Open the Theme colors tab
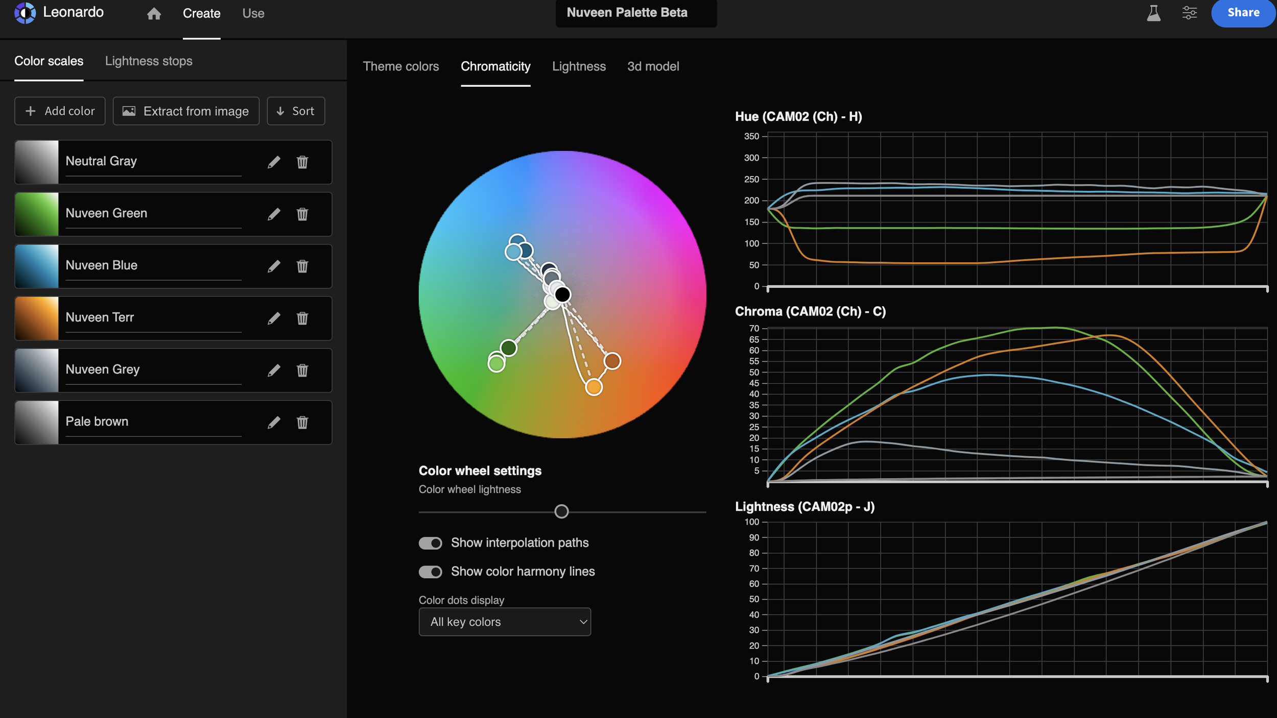Image resolution: width=1277 pixels, height=718 pixels. coord(401,66)
